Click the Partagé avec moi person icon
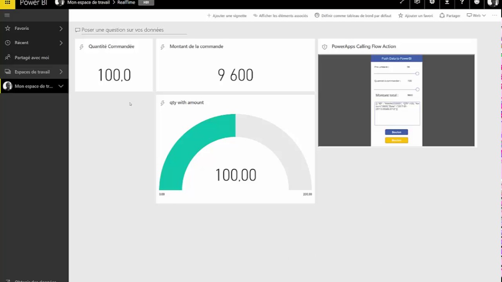The height and width of the screenshot is (282, 502). (7, 57)
